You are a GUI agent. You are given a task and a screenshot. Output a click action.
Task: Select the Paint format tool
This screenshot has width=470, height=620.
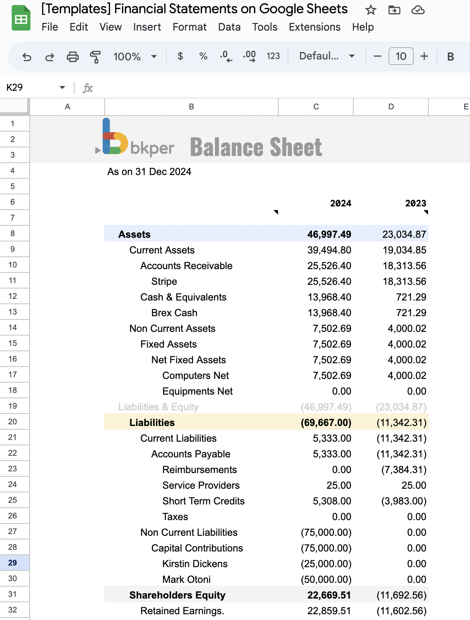(95, 57)
